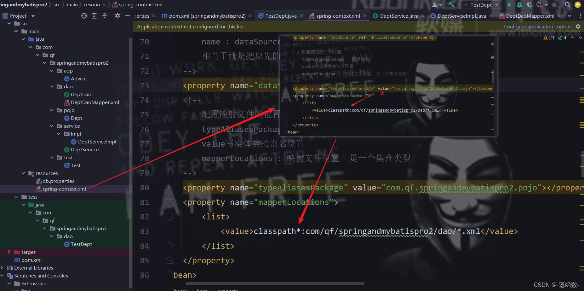Hide the Project tool window
The image size is (584, 291).
(x=128, y=16)
